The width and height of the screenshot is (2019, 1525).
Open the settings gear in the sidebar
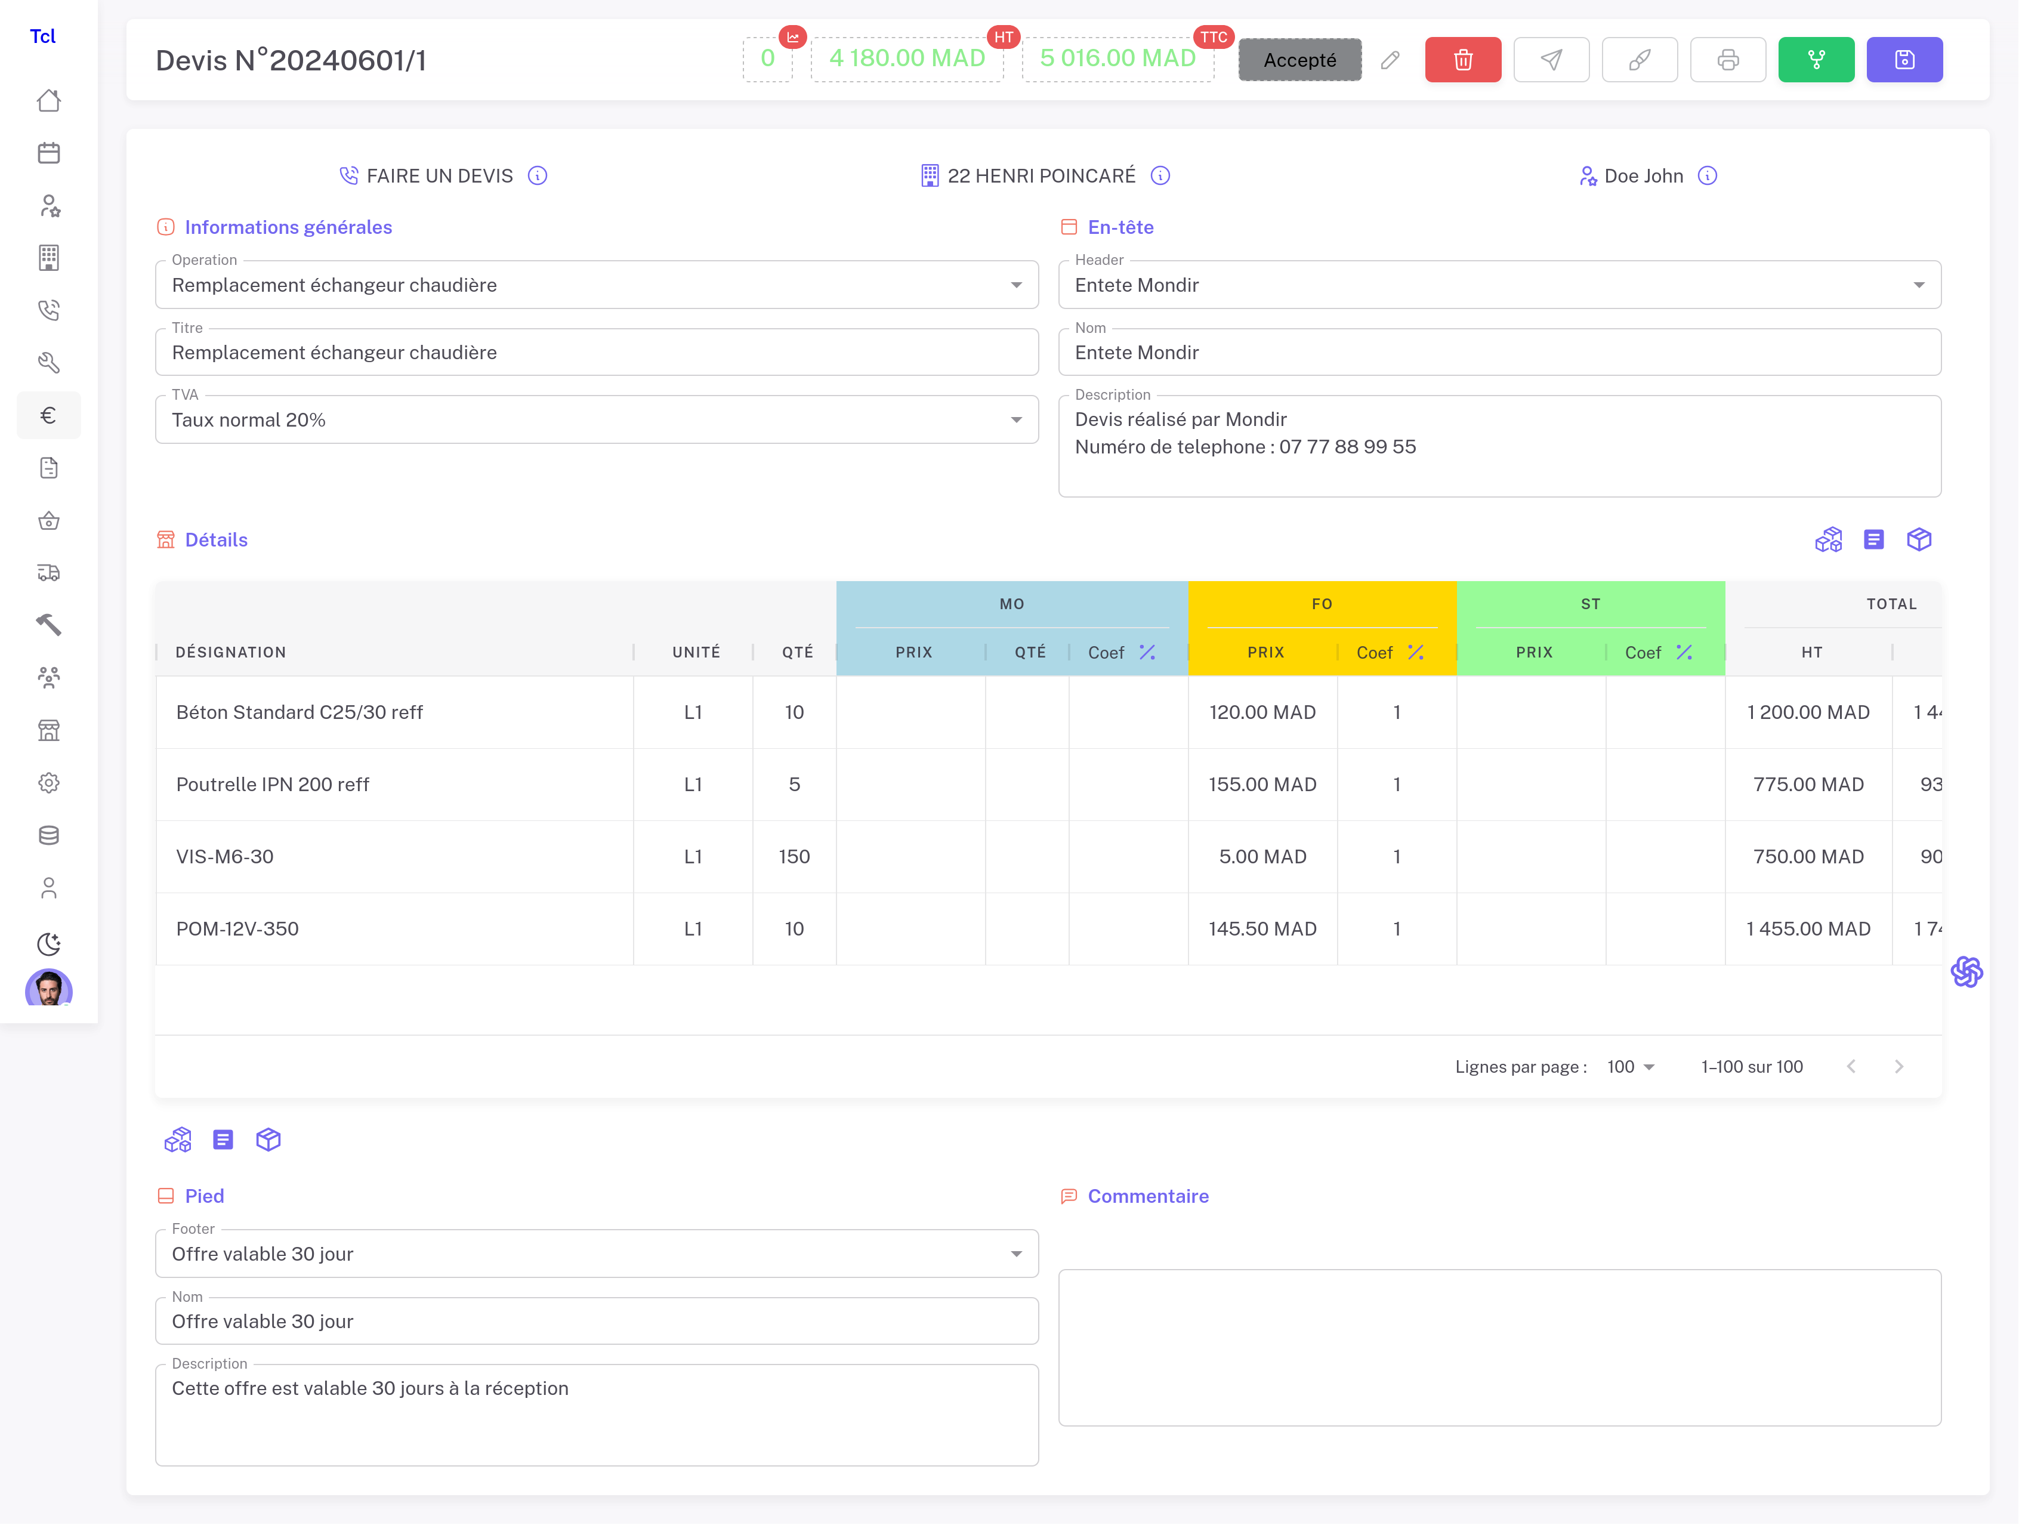pyautogui.click(x=48, y=783)
